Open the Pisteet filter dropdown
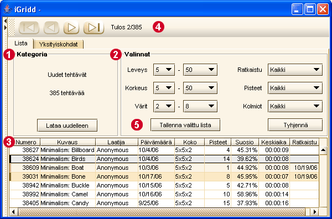Screen dimensions: 332x219 point(295,88)
